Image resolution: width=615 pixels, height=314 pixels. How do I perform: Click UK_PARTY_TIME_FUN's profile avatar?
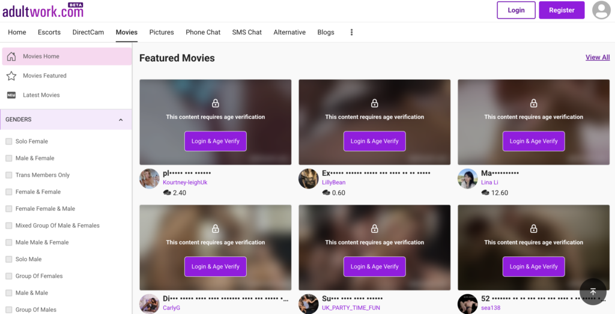coord(308,304)
